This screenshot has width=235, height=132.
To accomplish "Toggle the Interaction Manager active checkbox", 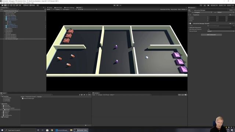I will coord(192,10).
